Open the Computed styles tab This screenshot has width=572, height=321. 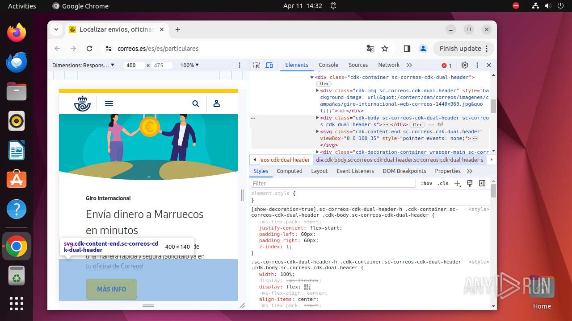[x=290, y=171]
